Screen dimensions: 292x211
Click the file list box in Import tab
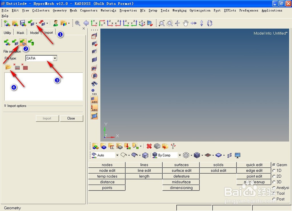coord(44,87)
